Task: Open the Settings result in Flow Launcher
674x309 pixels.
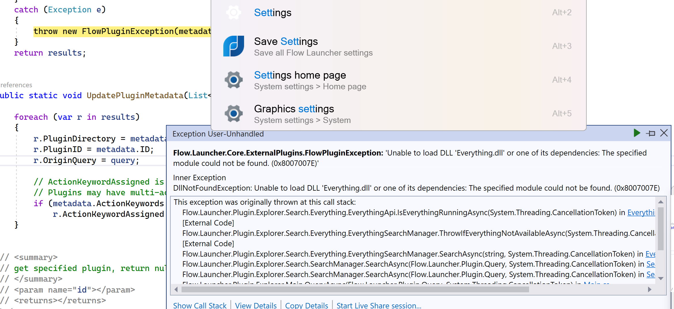Action: (399, 13)
